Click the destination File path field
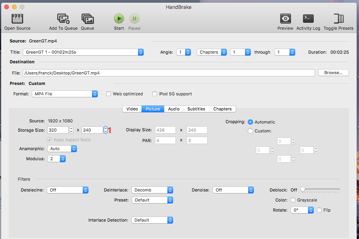The height and width of the screenshot is (239, 359). (169, 73)
